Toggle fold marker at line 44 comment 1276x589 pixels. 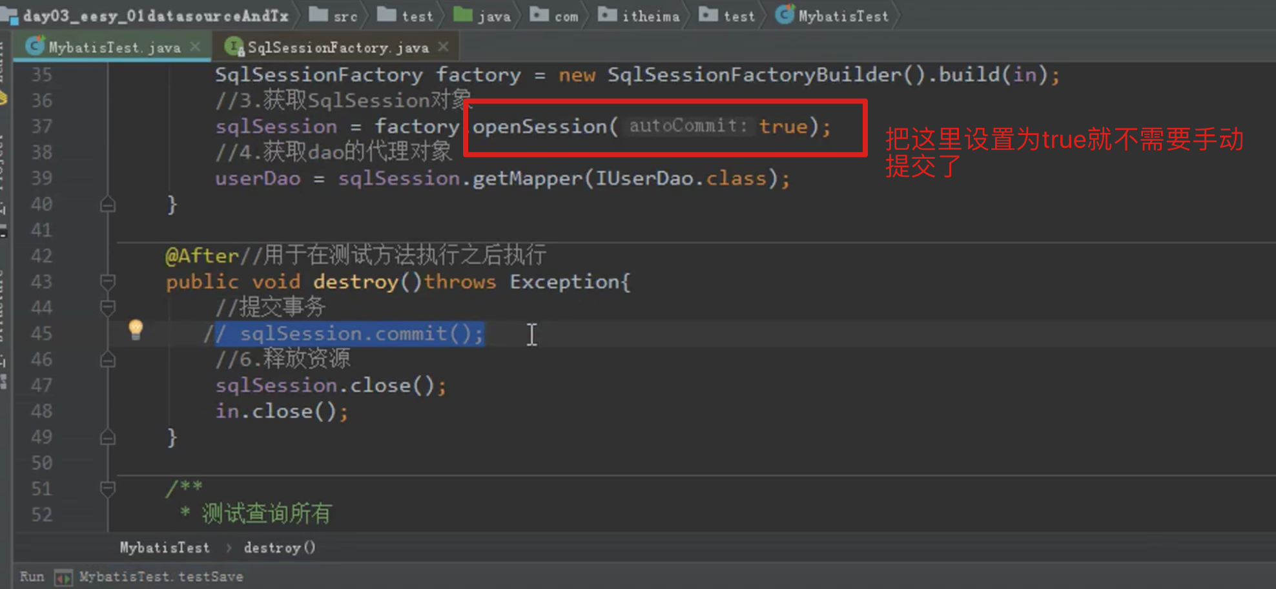(108, 307)
